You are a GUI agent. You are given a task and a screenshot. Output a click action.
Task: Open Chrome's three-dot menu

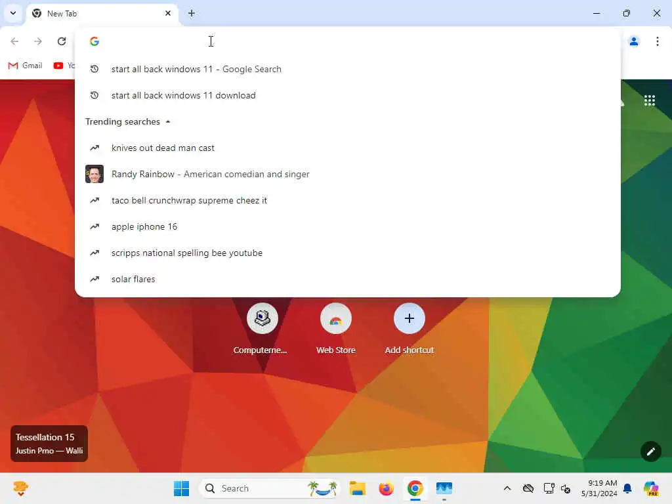click(x=657, y=41)
